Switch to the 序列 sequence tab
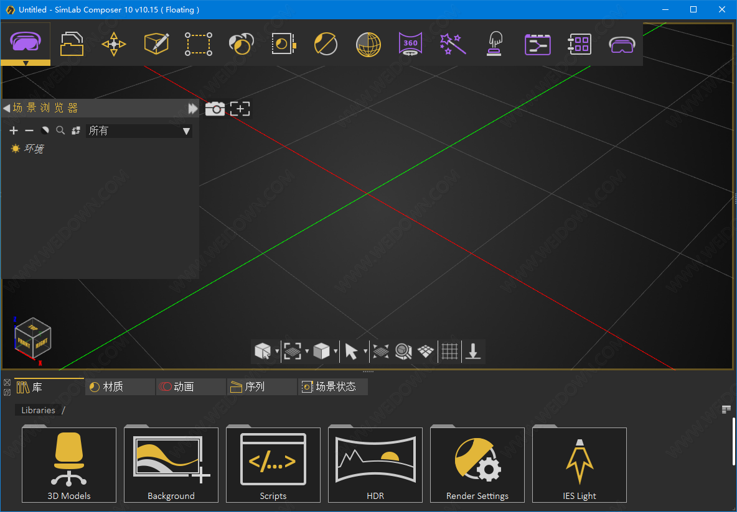Screen dimensions: 737x512 click(262, 386)
